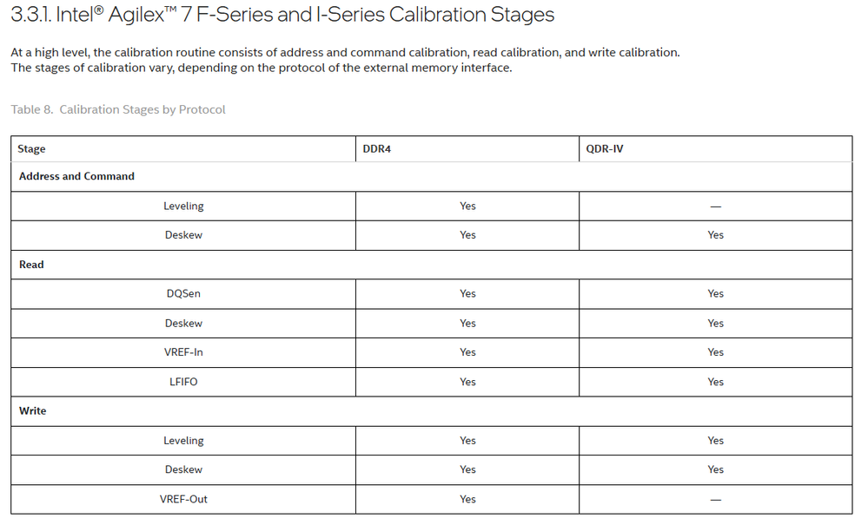Select the QDR-IV Yes in DQSen row
This screenshot has width=868, height=531.
(x=715, y=293)
